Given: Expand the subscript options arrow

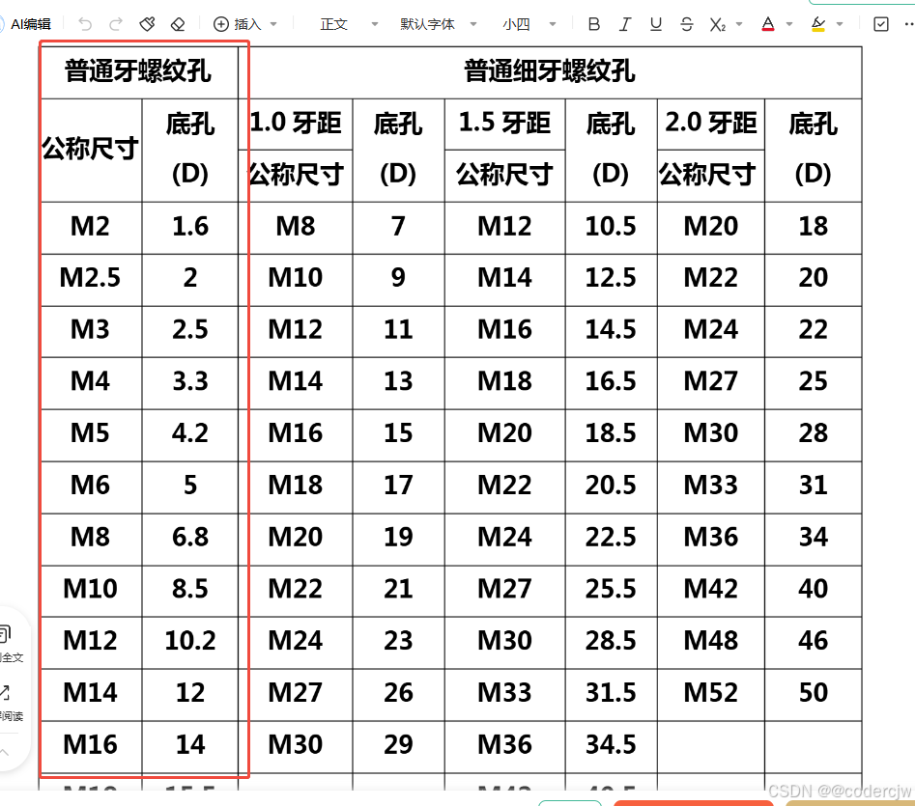Looking at the screenshot, I should tap(739, 24).
